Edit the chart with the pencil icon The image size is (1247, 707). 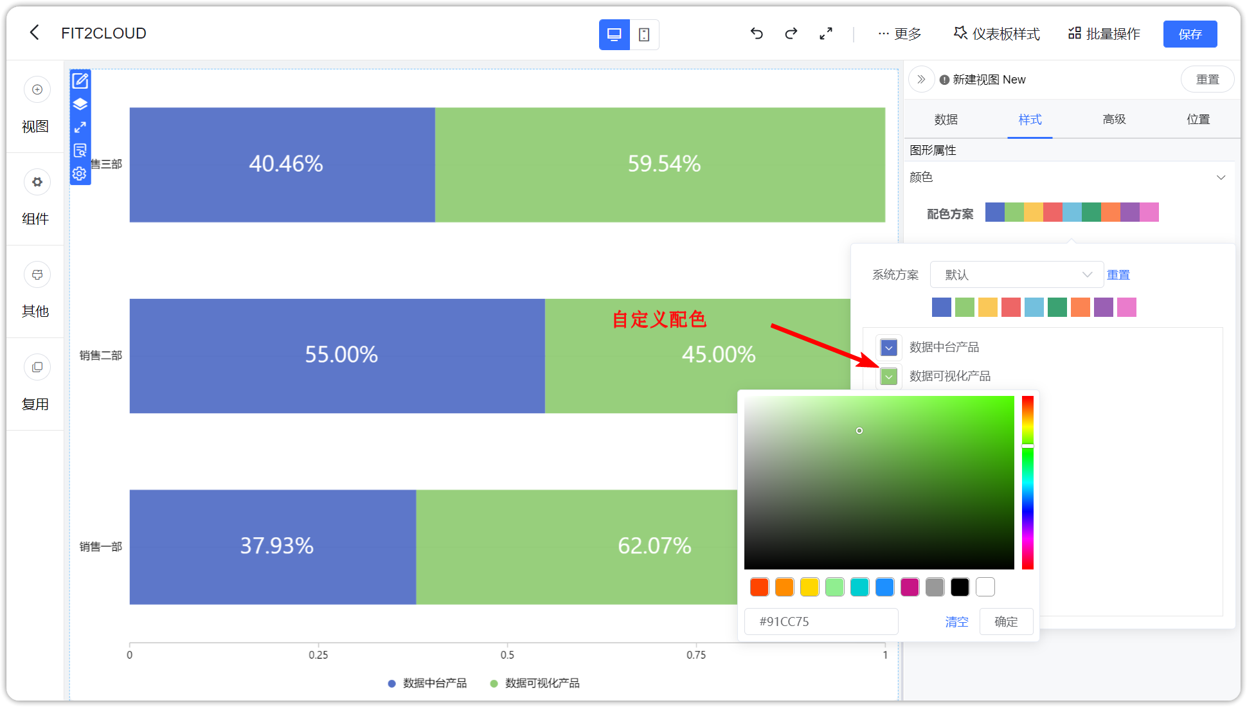point(80,81)
